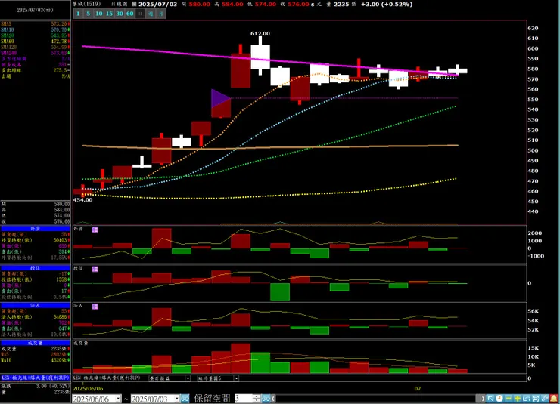Image resolution: width=560 pixels, height=404 pixels.
Task: Click the SMA5 legend entry
Action: 35,24
